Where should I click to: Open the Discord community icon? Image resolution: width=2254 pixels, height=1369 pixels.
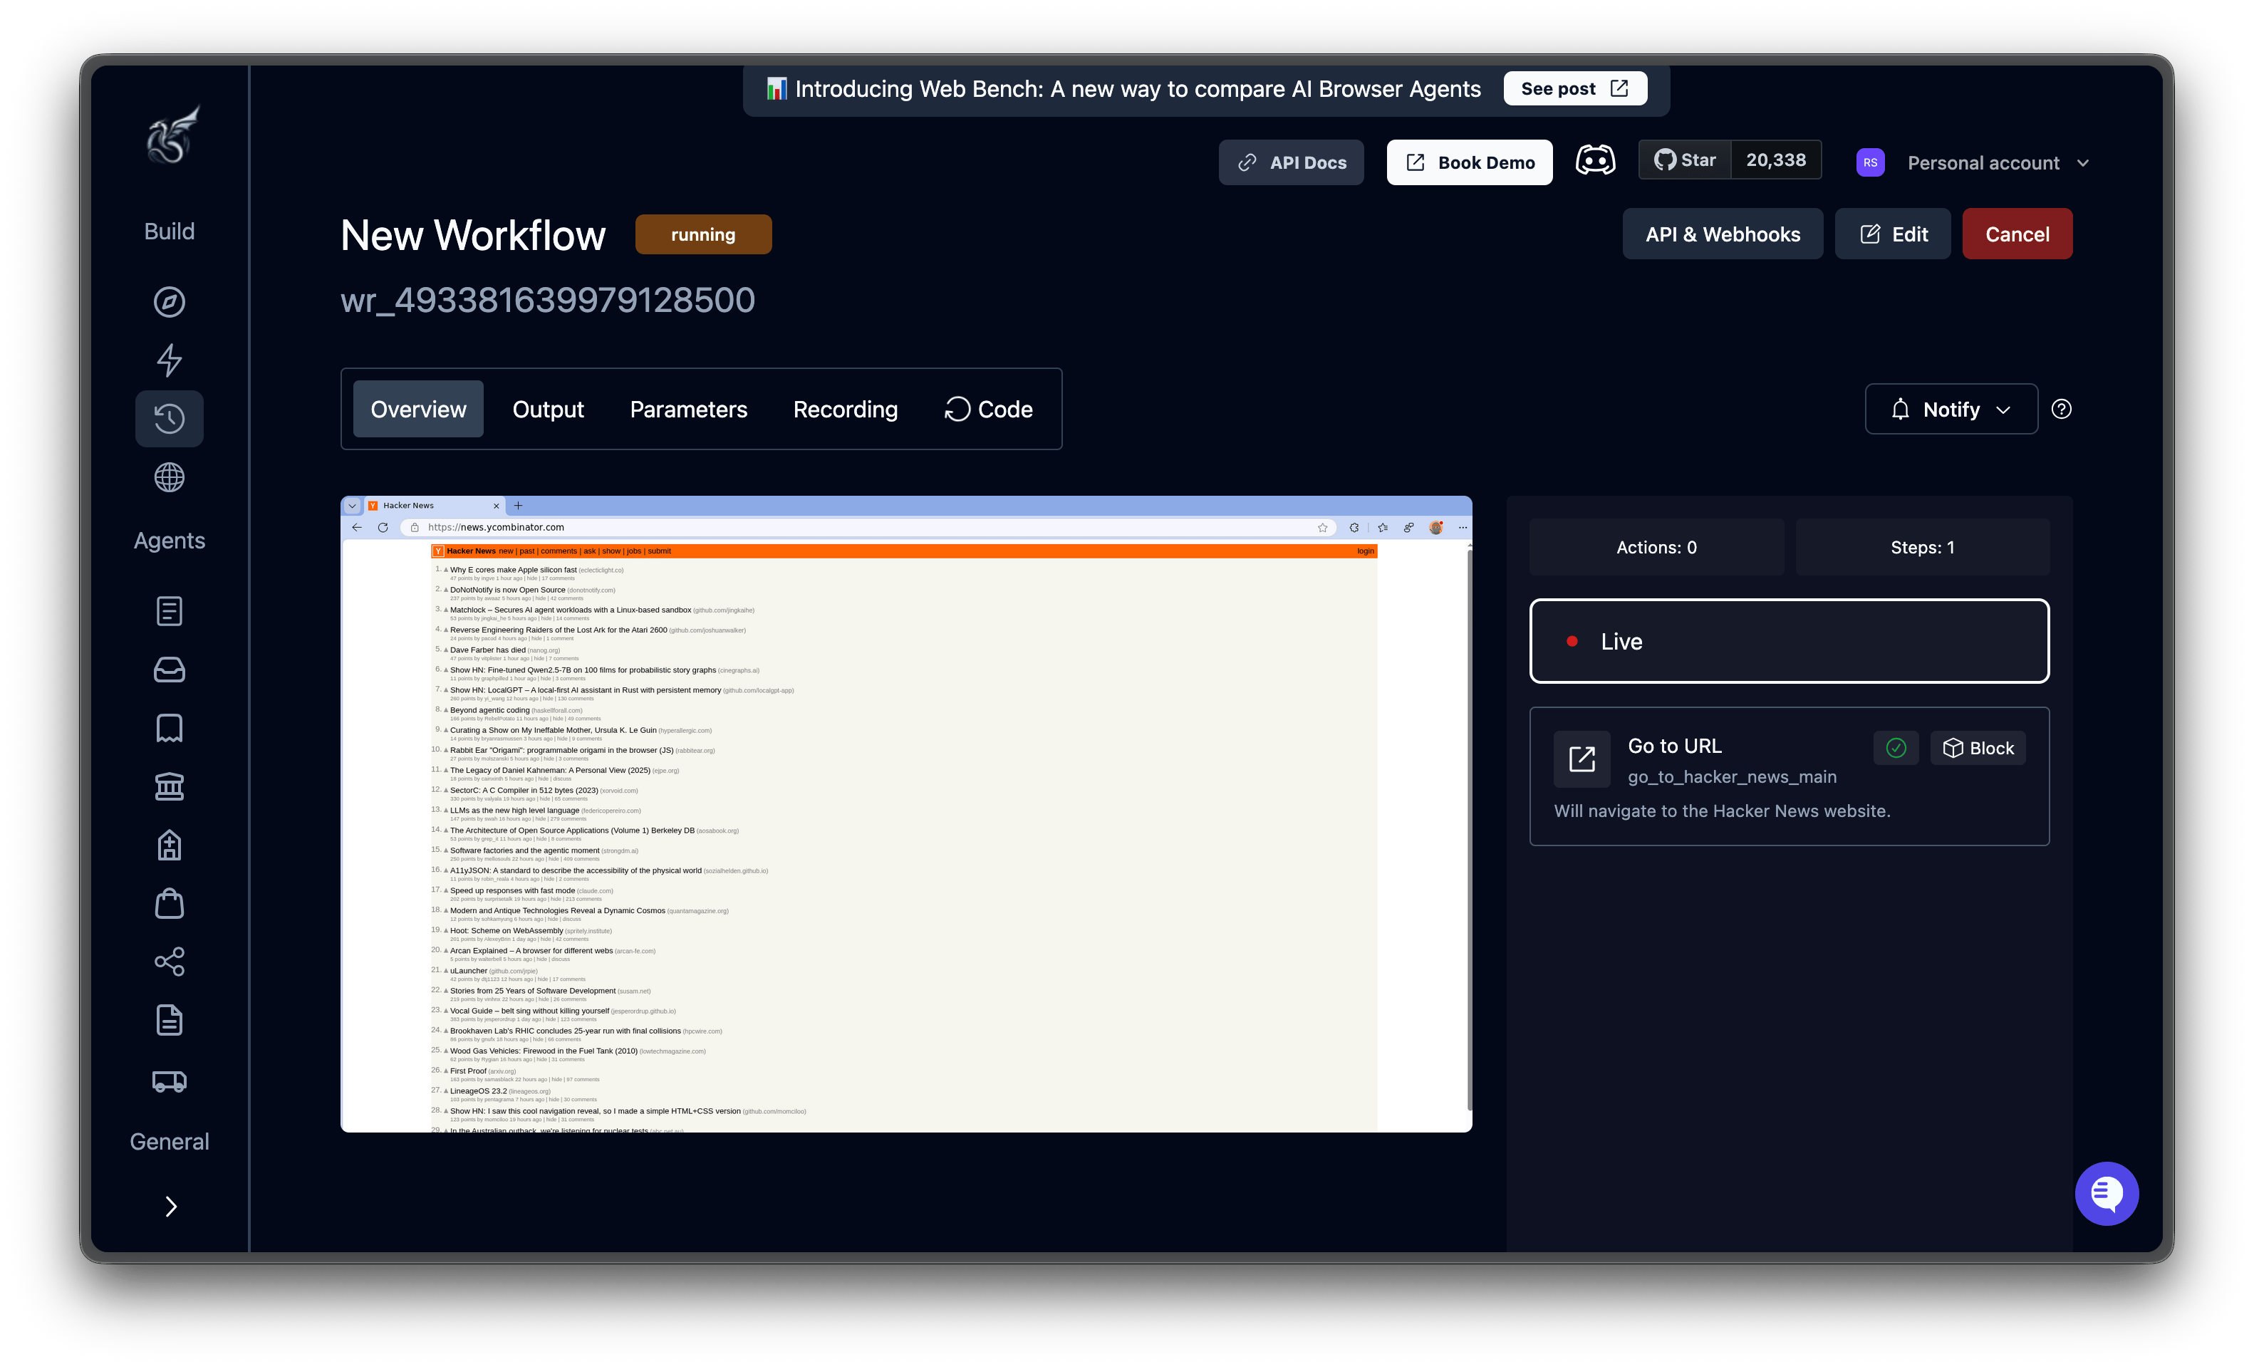pyautogui.click(x=1595, y=161)
